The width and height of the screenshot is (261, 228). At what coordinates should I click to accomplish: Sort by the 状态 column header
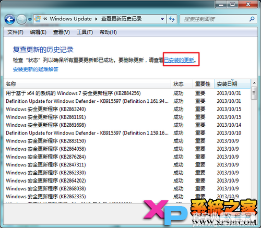[x=182, y=84]
